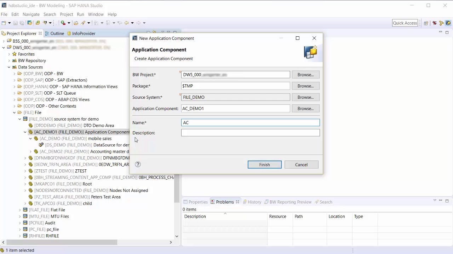Open the New wizard dropdown arrow
The width and height of the screenshot is (453, 254).
click(8, 23)
